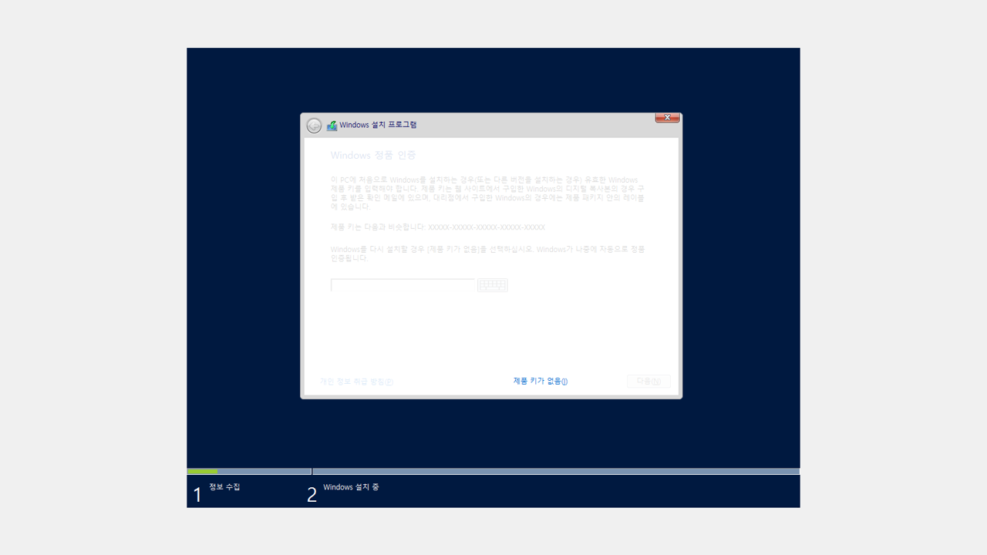Image resolution: width=987 pixels, height=555 pixels.
Task: Click the circular back arrow button
Action: point(314,126)
